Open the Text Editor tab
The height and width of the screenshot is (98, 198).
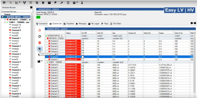116,24
